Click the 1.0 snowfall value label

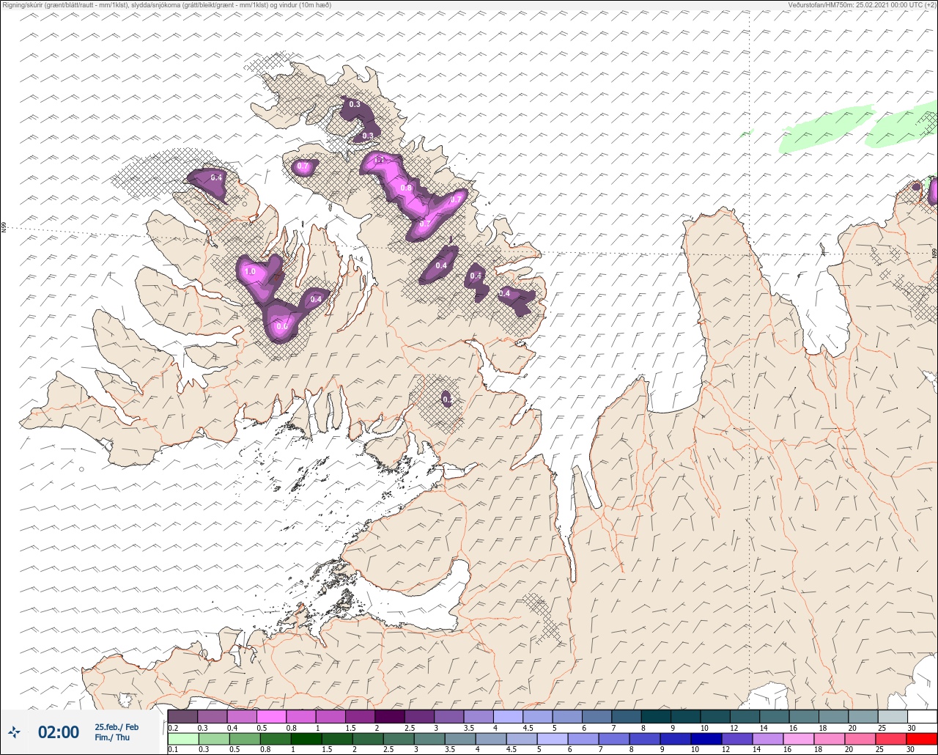(250, 272)
